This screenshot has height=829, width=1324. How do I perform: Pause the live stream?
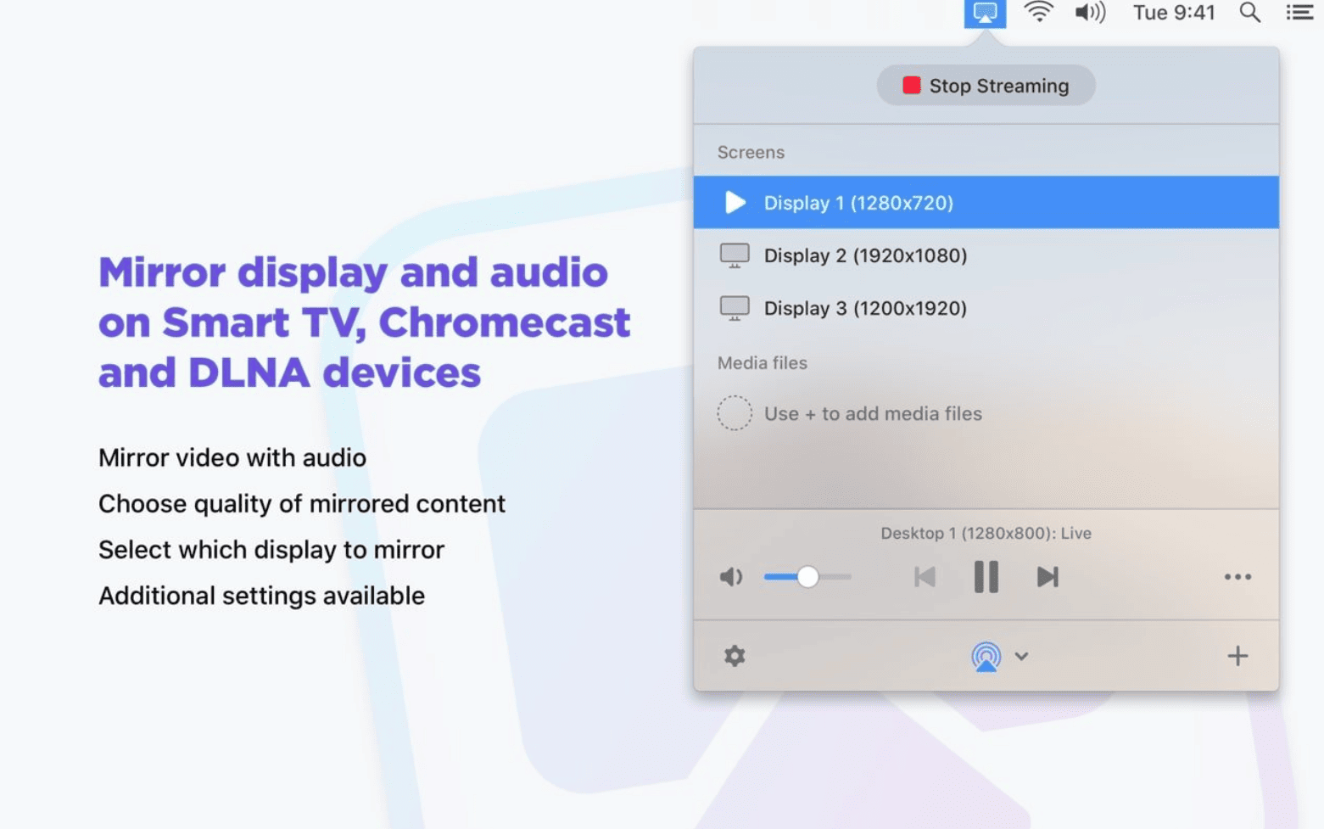coord(986,577)
